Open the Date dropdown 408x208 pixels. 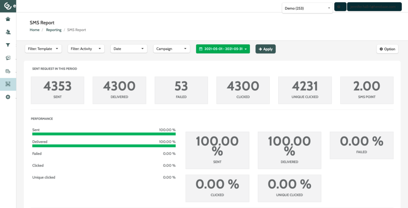click(129, 49)
